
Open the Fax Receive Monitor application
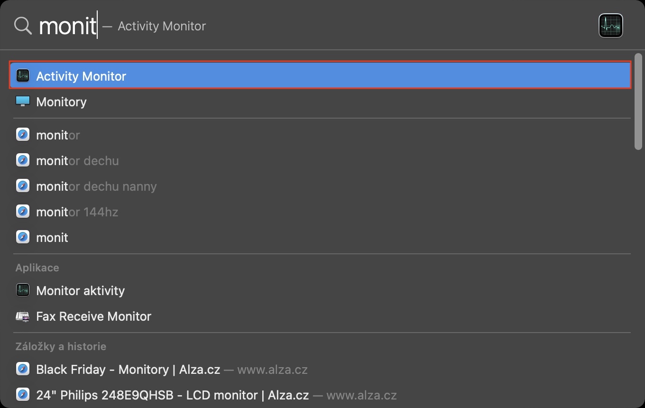pos(94,316)
